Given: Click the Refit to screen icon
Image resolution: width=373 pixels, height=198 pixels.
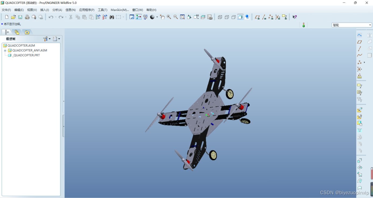Looking at the screenshot, I should tap(182, 17).
